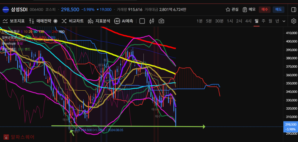
Task: Select the 2시 interval
Action: pos(239,21)
